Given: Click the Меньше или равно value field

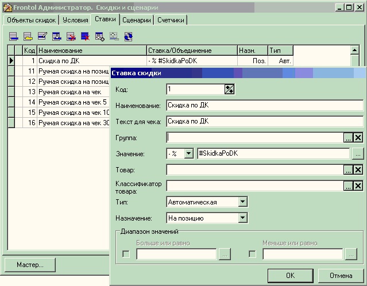Looking at the screenshot, I should pyautogui.click(x=303, y=254).
